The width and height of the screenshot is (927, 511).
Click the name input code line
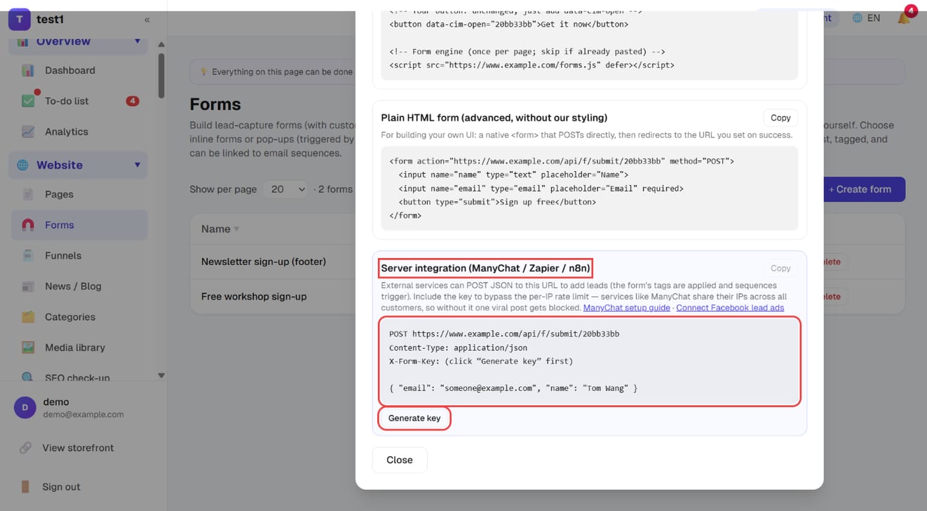coord(513,175)
